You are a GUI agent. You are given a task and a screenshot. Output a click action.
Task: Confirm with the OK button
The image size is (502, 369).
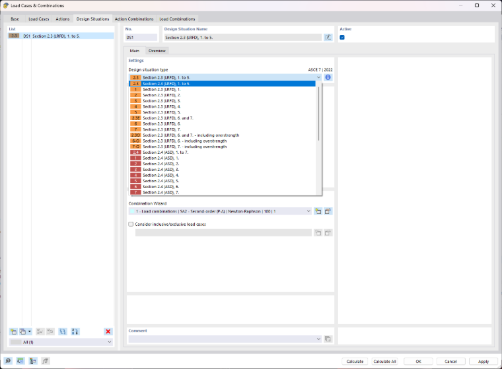[x=418, y=361]
